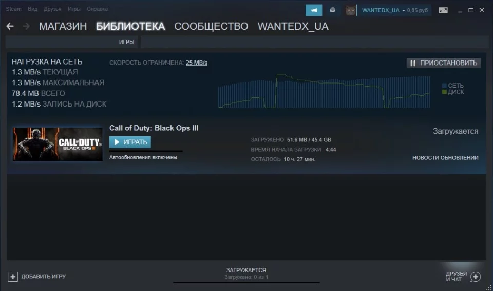493x291 pixels.
Task: Click the Black Ops III game thumbnail
Action: coord(58,144)
